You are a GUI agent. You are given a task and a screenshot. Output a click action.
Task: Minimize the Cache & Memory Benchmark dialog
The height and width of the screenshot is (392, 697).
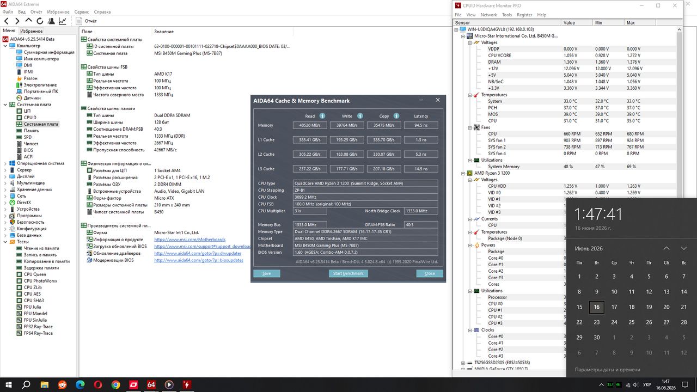[420, 100]
